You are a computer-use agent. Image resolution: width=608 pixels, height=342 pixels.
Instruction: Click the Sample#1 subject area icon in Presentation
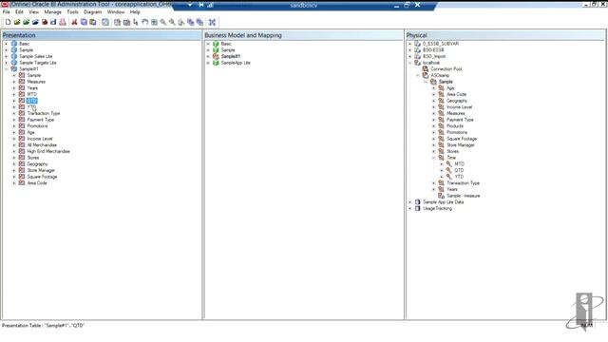(x=14, y=68)
